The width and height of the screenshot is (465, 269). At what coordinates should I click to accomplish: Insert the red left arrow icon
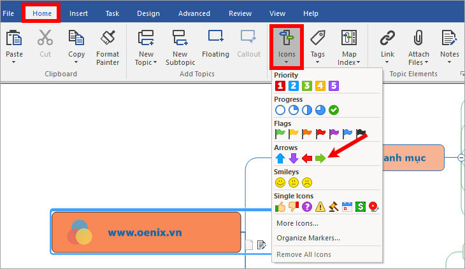306,158
